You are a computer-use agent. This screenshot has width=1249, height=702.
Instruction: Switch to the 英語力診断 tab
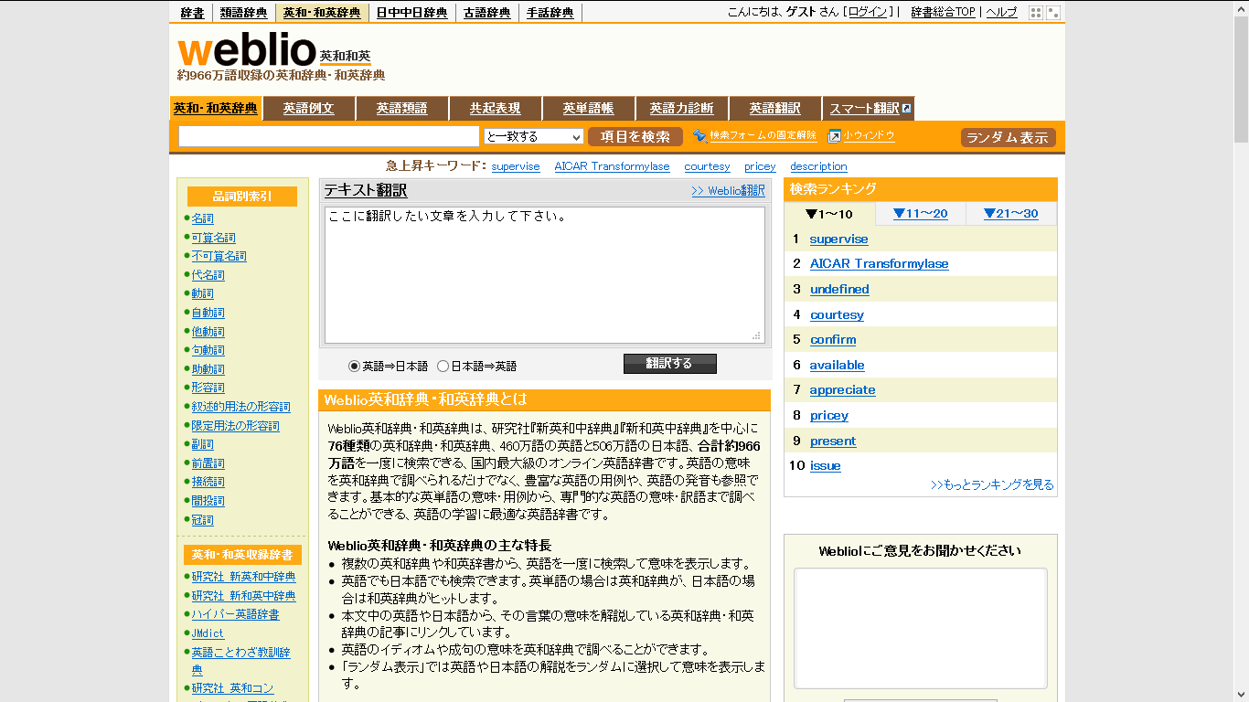682,108
